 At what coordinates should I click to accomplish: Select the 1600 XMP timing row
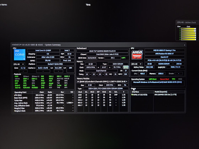(x=102, y=95)
